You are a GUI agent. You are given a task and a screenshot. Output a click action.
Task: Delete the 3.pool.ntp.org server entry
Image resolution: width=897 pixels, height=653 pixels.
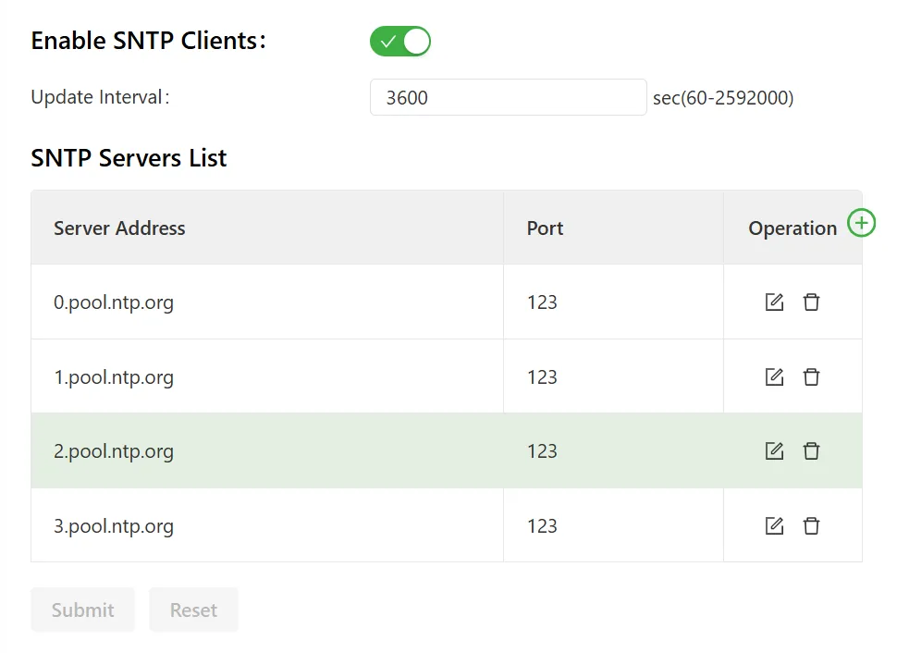(811, 526)
